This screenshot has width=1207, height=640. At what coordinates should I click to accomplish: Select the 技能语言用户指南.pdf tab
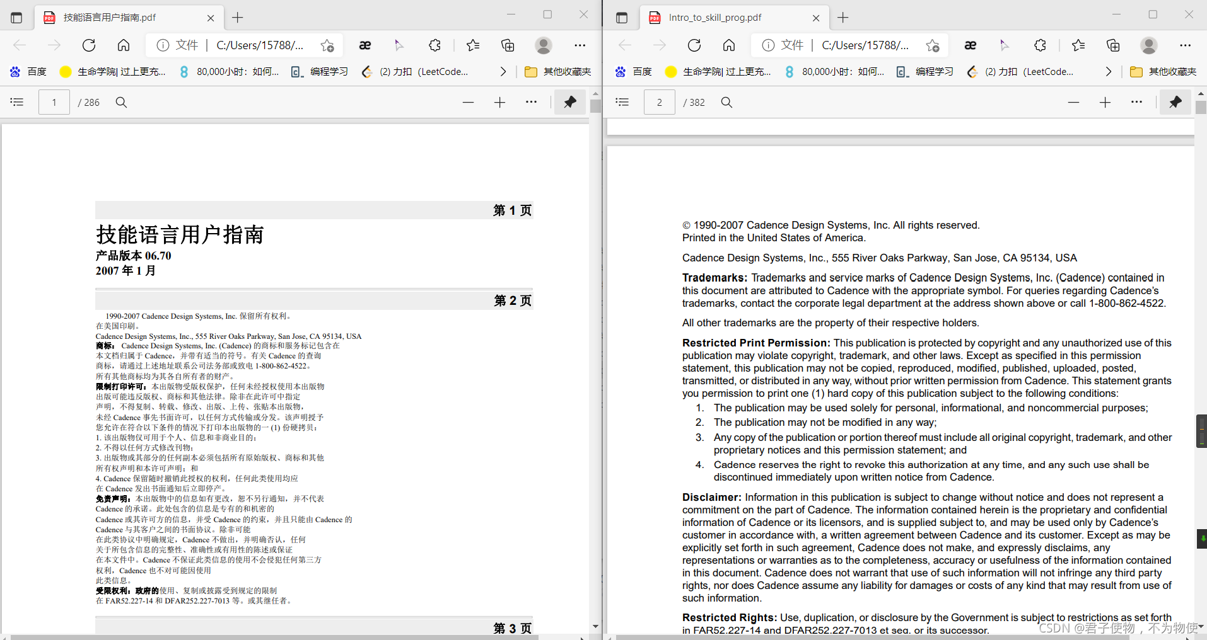coord(128,18)
